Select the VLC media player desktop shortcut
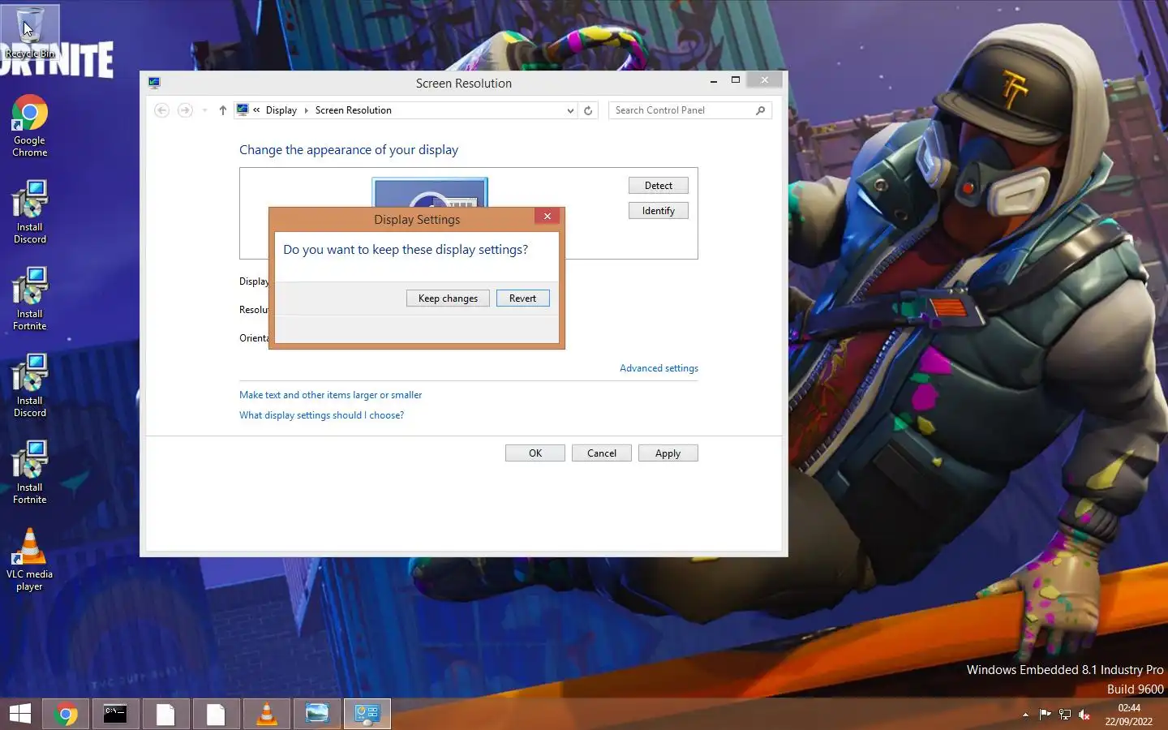Viewport: 1168px width, 730px height. click(x=30, y=560)
